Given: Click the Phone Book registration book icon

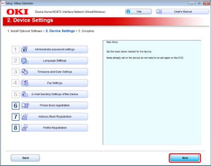Looking at the screenshot, I should tap(25, 105).
